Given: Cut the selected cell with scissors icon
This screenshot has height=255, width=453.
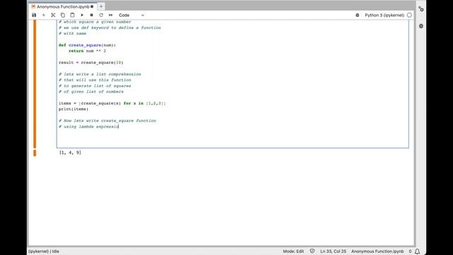Looking at the screenshot, I should coord(53,15).
